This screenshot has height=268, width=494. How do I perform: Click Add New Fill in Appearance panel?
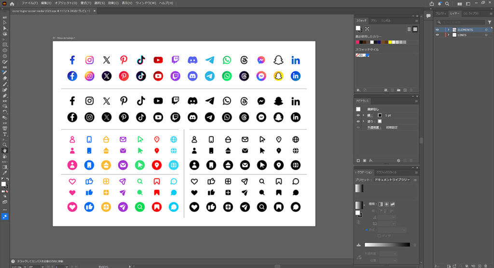point(365,161)
